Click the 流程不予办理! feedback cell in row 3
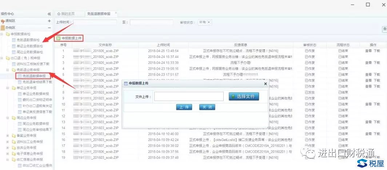The height and width of the screenshot is (170, 387). coord(241,63)
